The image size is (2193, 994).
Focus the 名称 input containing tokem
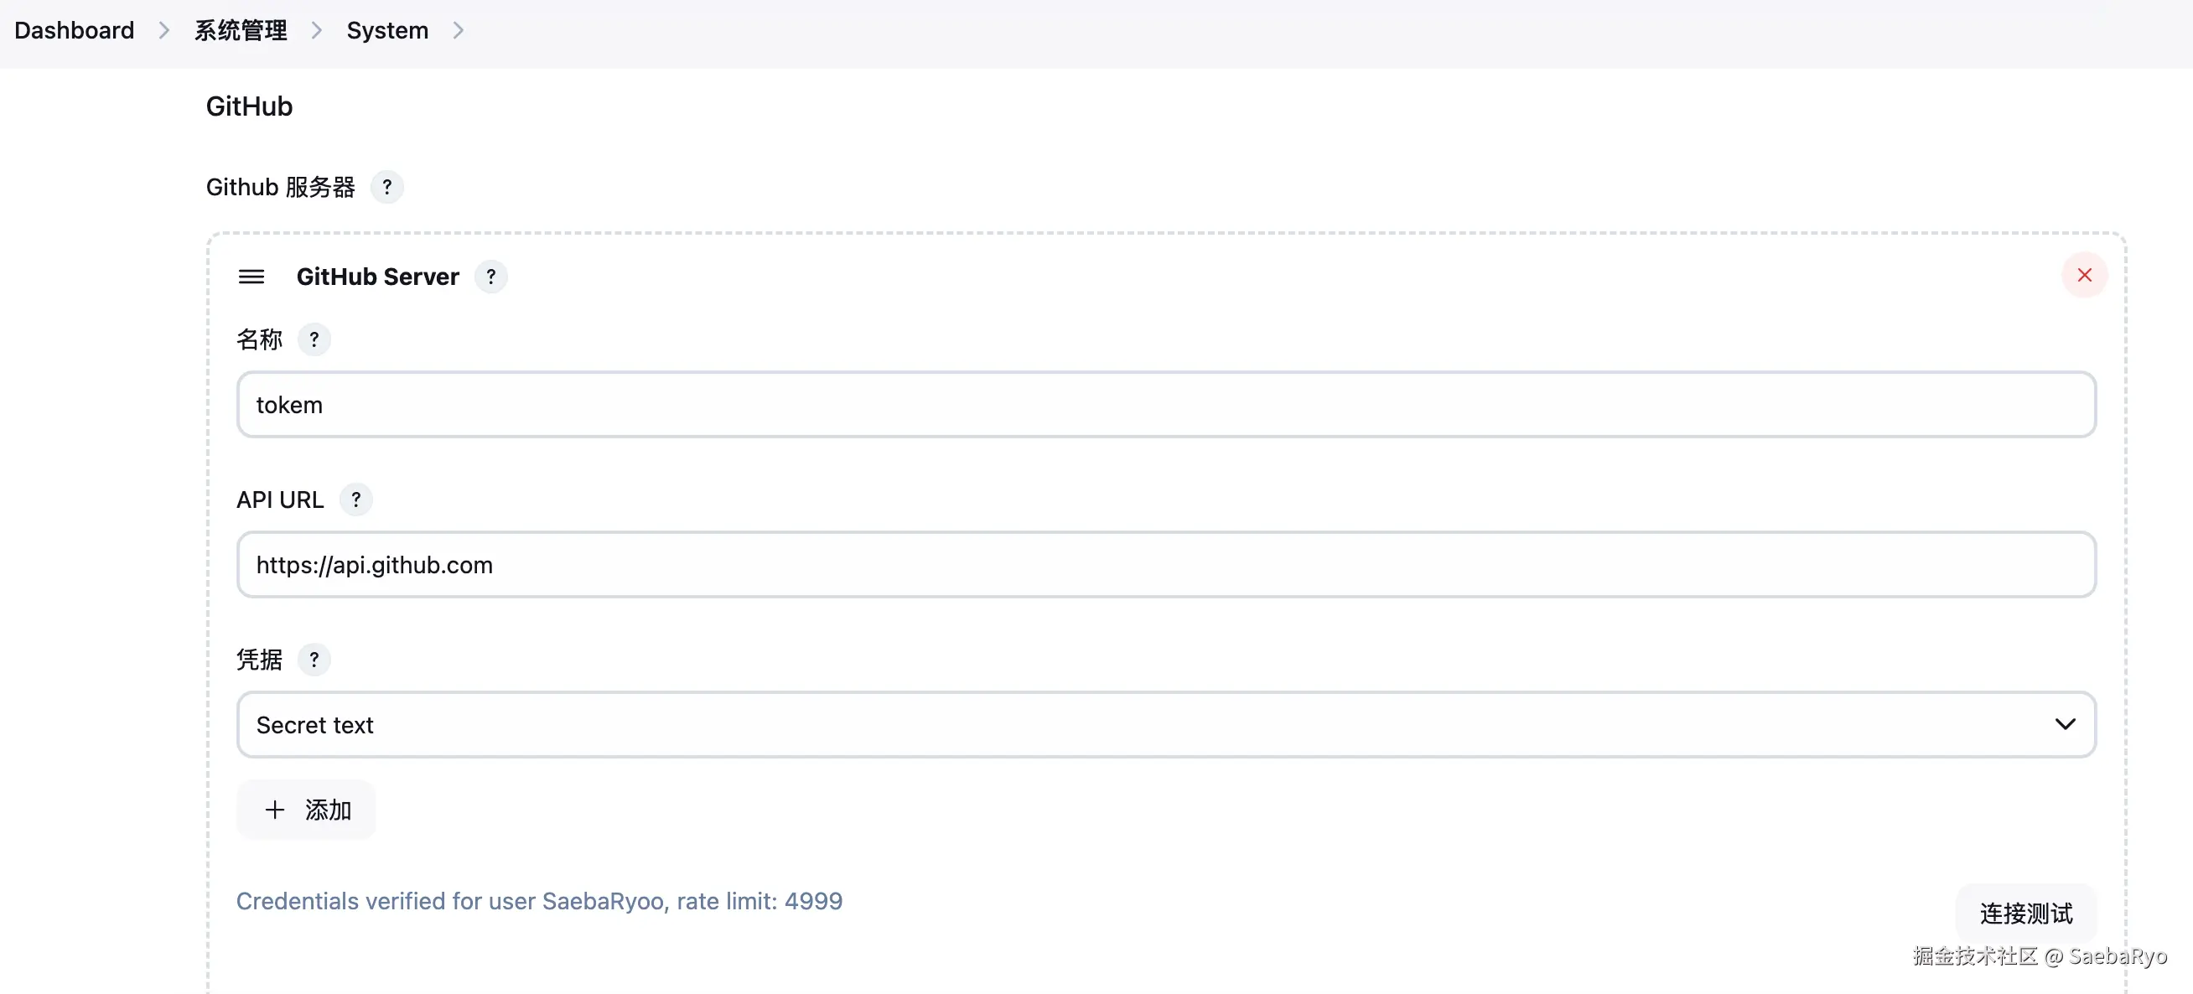(1166, 404)
